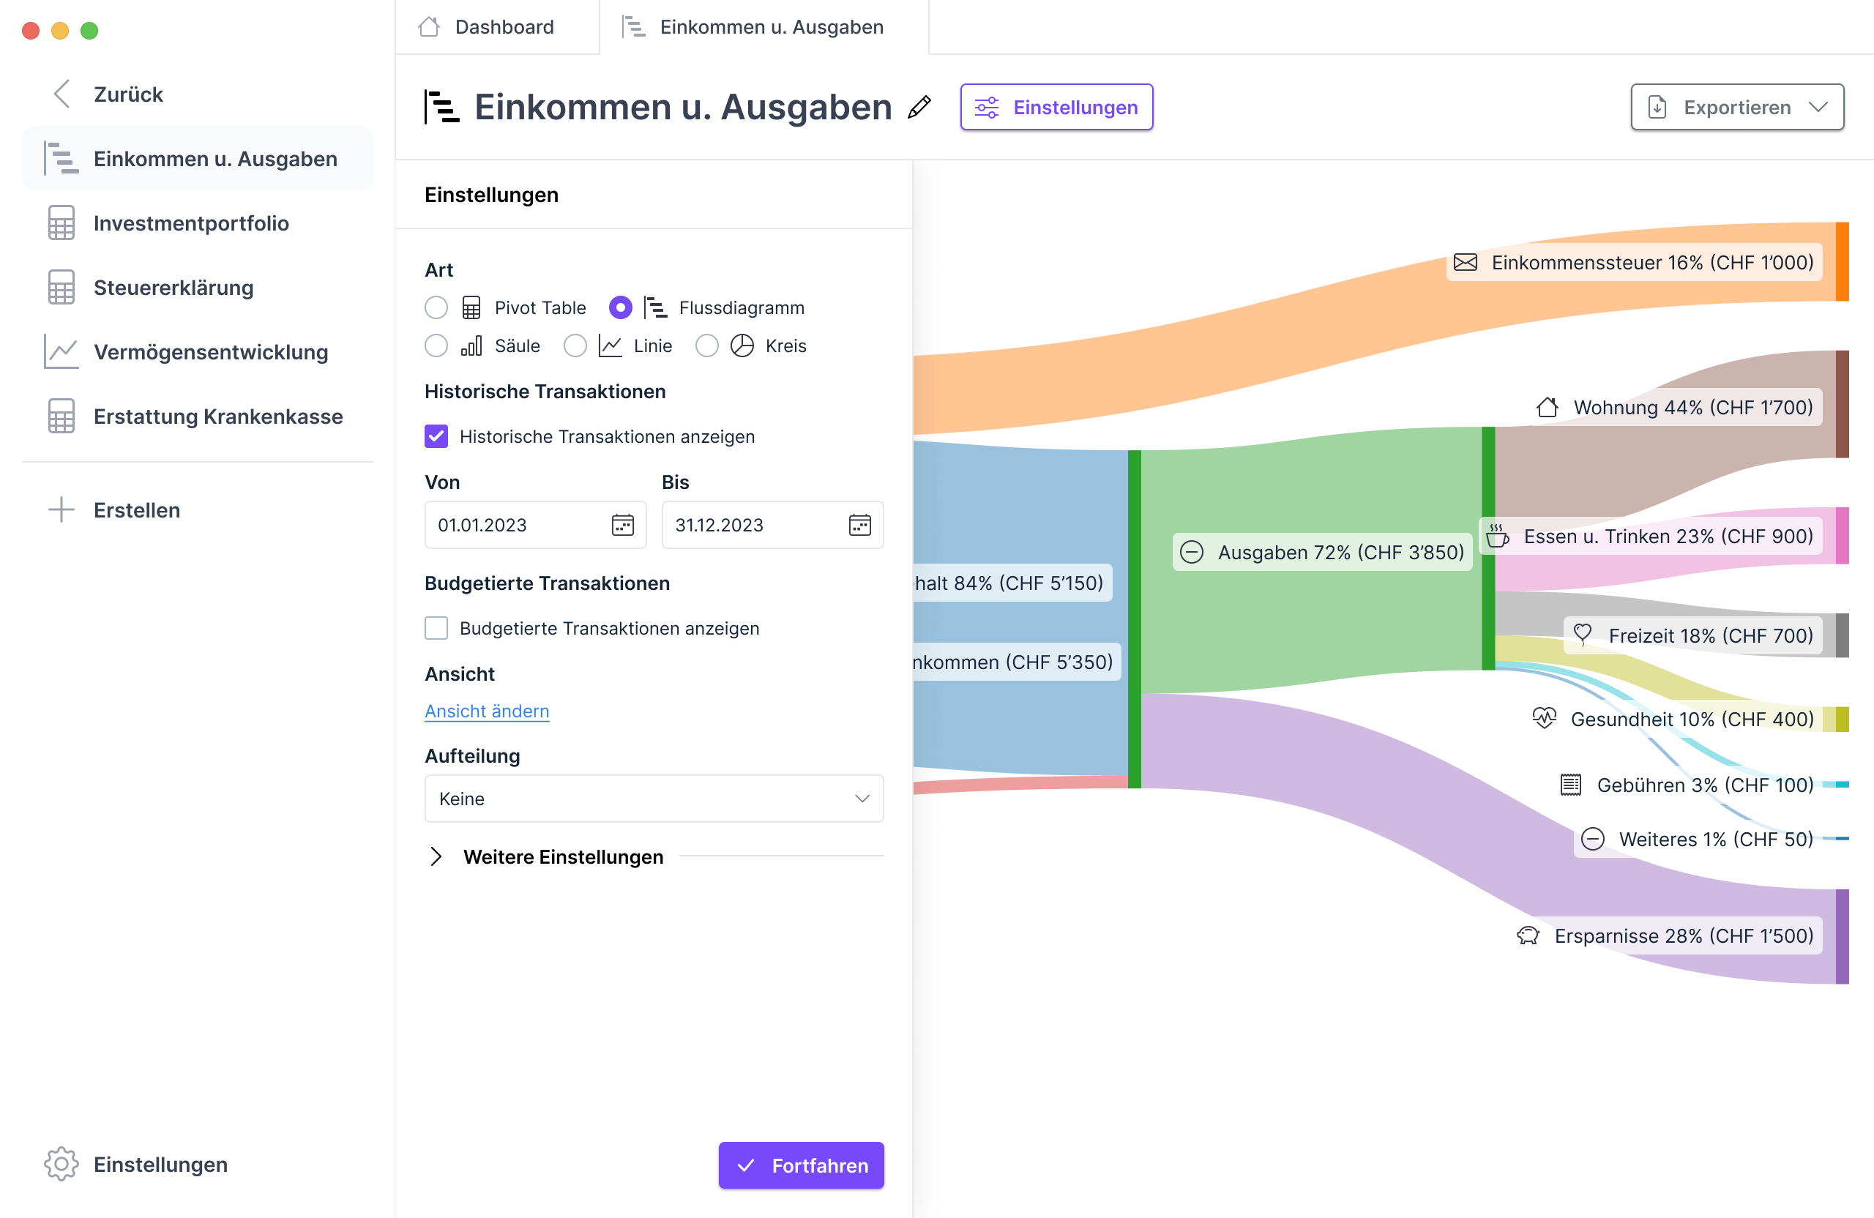Viewport: 1874px width, 1218px height.
Task: Select the Pivot Table radio button
Action: 436,308
